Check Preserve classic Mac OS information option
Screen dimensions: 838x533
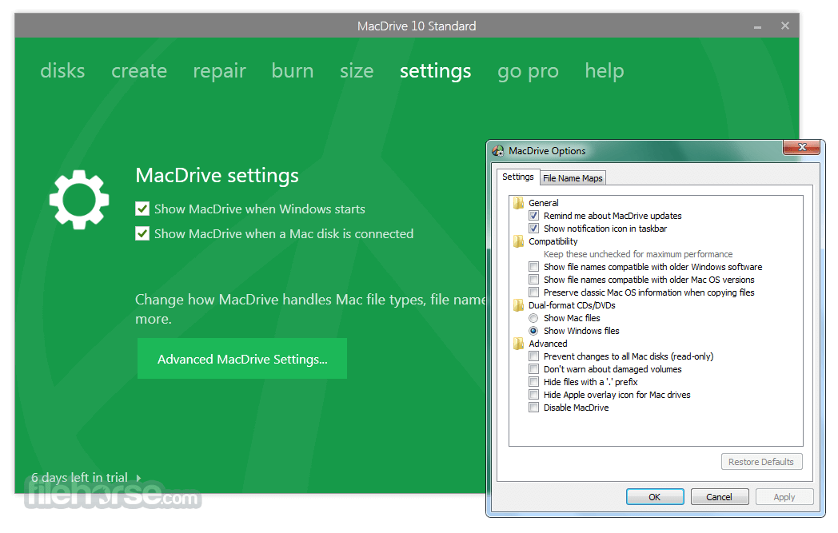click(533, 292)
